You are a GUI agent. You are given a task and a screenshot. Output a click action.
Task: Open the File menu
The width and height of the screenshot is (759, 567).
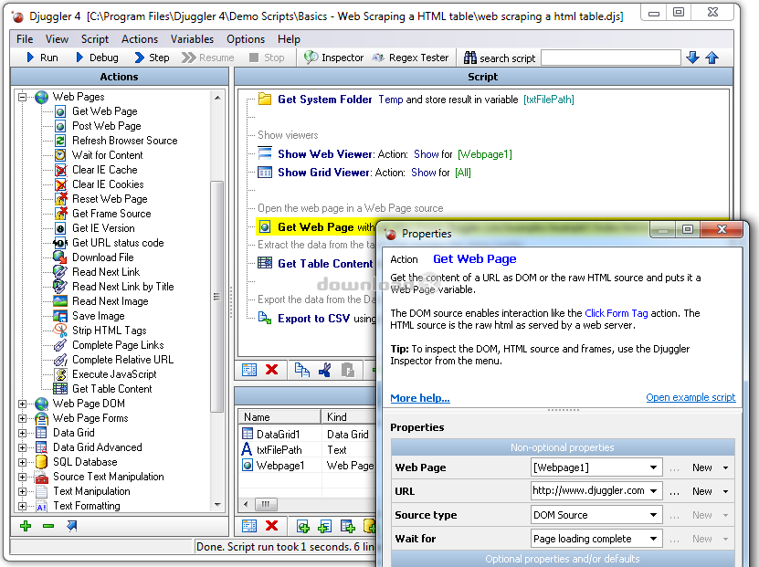coord(25,39)
